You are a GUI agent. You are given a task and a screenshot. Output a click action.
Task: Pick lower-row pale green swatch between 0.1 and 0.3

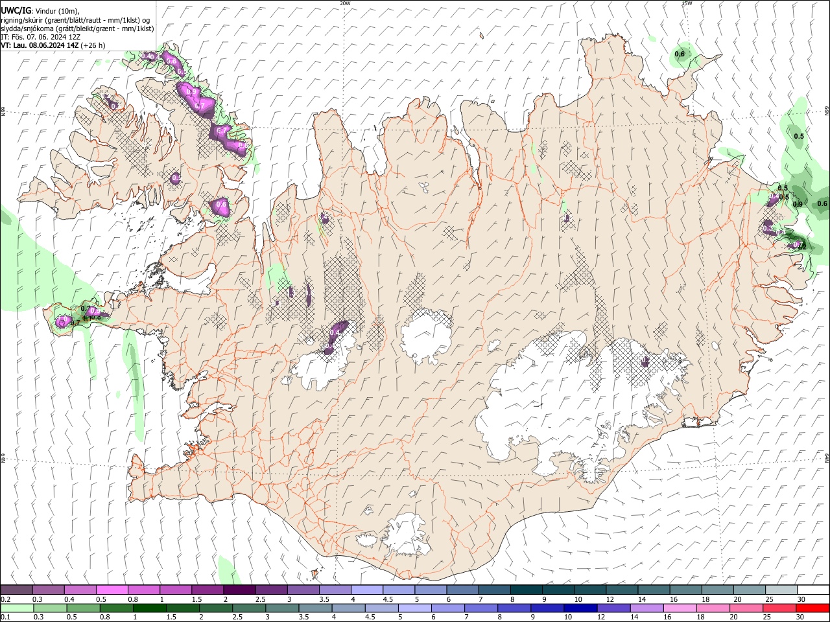(17, 608)
